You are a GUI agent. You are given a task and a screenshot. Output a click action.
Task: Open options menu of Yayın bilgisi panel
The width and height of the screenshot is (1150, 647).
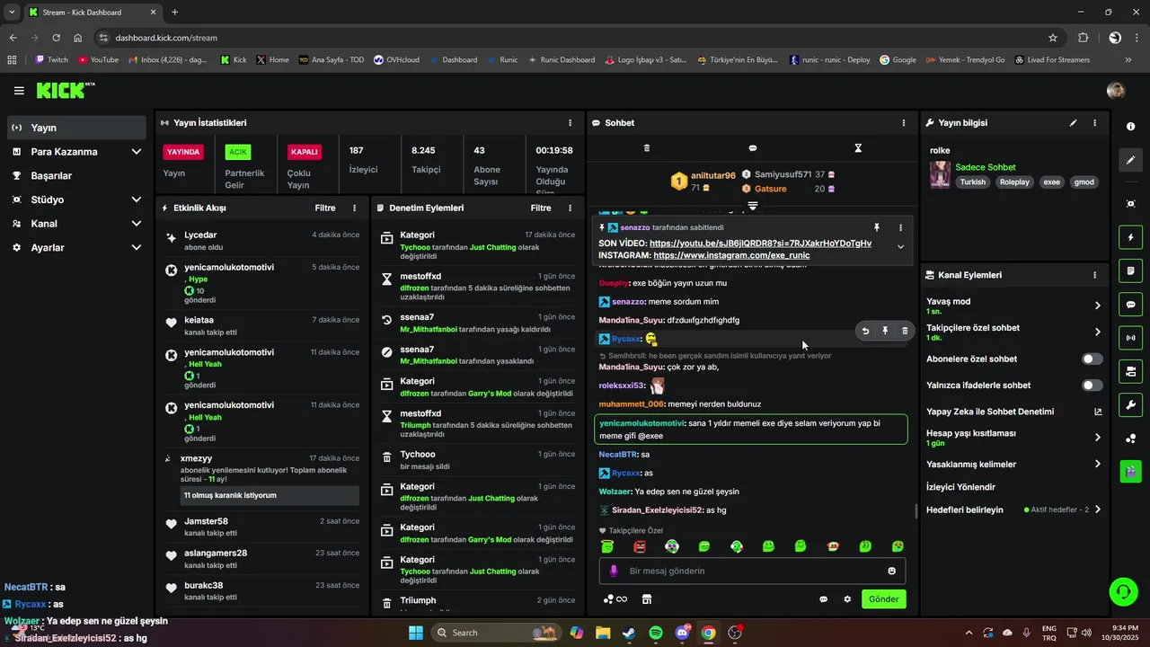(x=1094, y=123)
